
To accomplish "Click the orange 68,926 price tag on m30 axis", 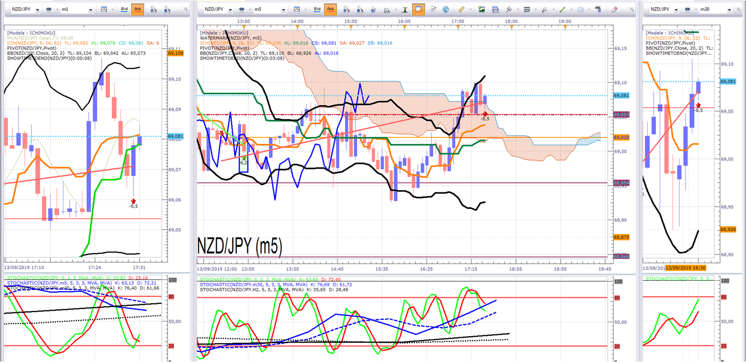I will pos(728,230).
